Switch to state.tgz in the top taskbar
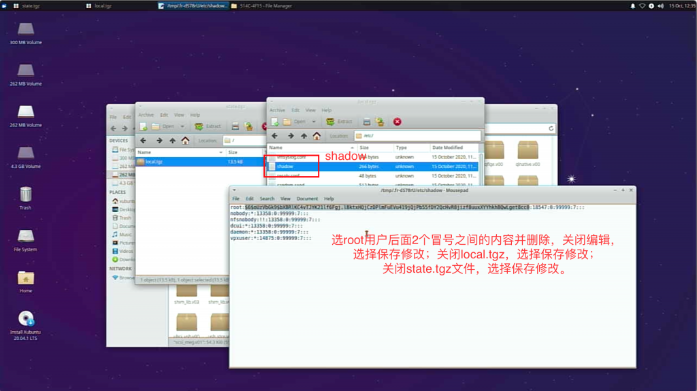697x391 pixels. 27,5
